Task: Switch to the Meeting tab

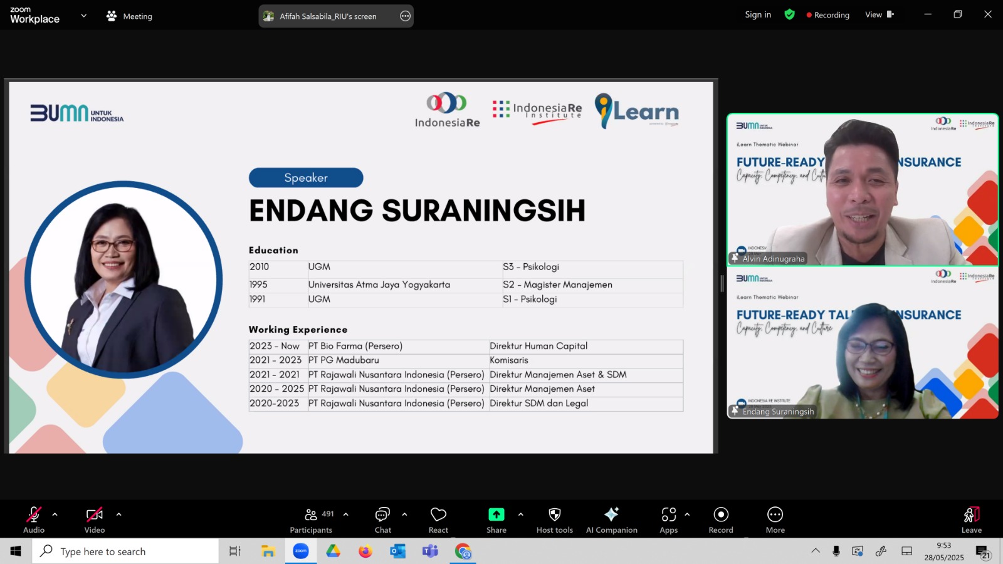Action: coord(130,16)
